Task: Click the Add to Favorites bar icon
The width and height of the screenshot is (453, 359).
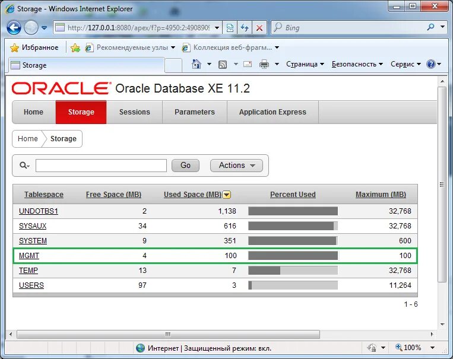Action: click(75, 47)
